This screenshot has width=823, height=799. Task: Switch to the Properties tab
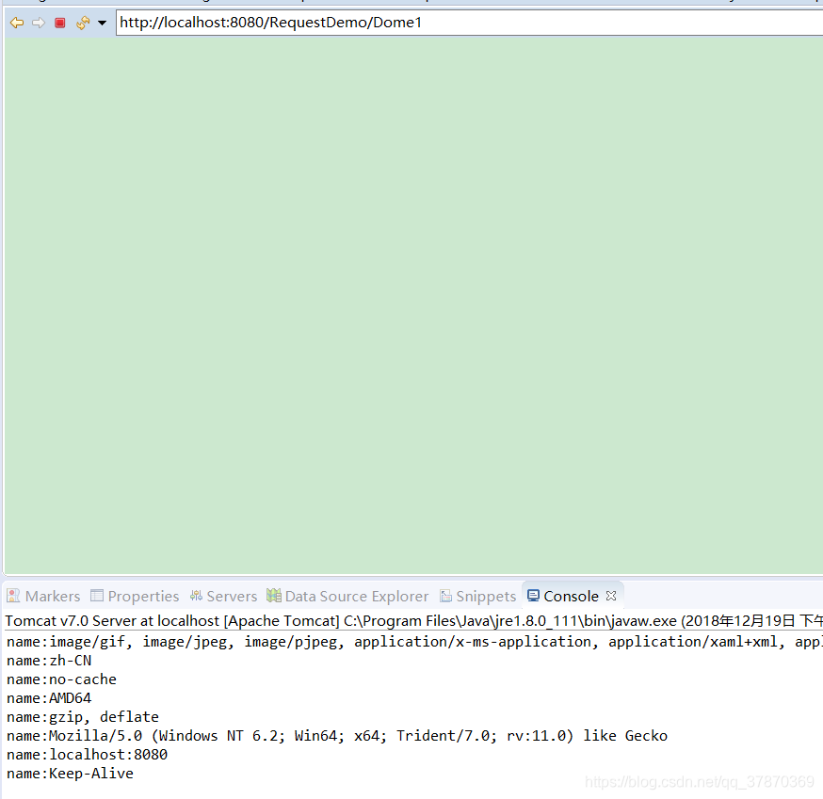(x=135, y=596)
